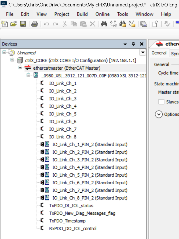Click the EtherCAT Master red arrows icon
The height and width of the screenshot is (239, 179).
(x=28, y=68)
